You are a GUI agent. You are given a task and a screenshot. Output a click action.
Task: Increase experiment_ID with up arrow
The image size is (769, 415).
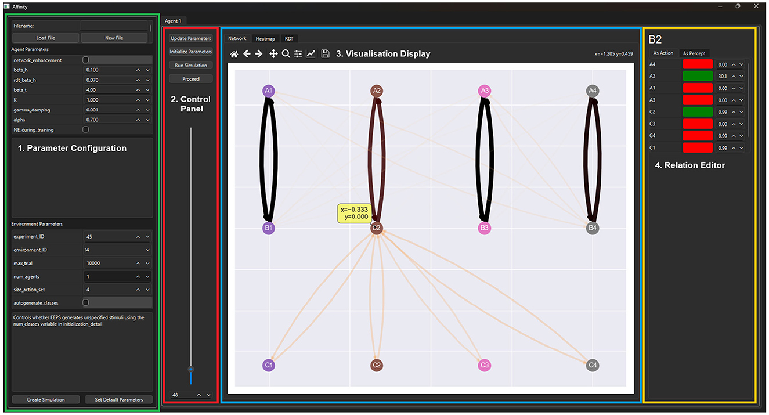click(x=138, y=237)
